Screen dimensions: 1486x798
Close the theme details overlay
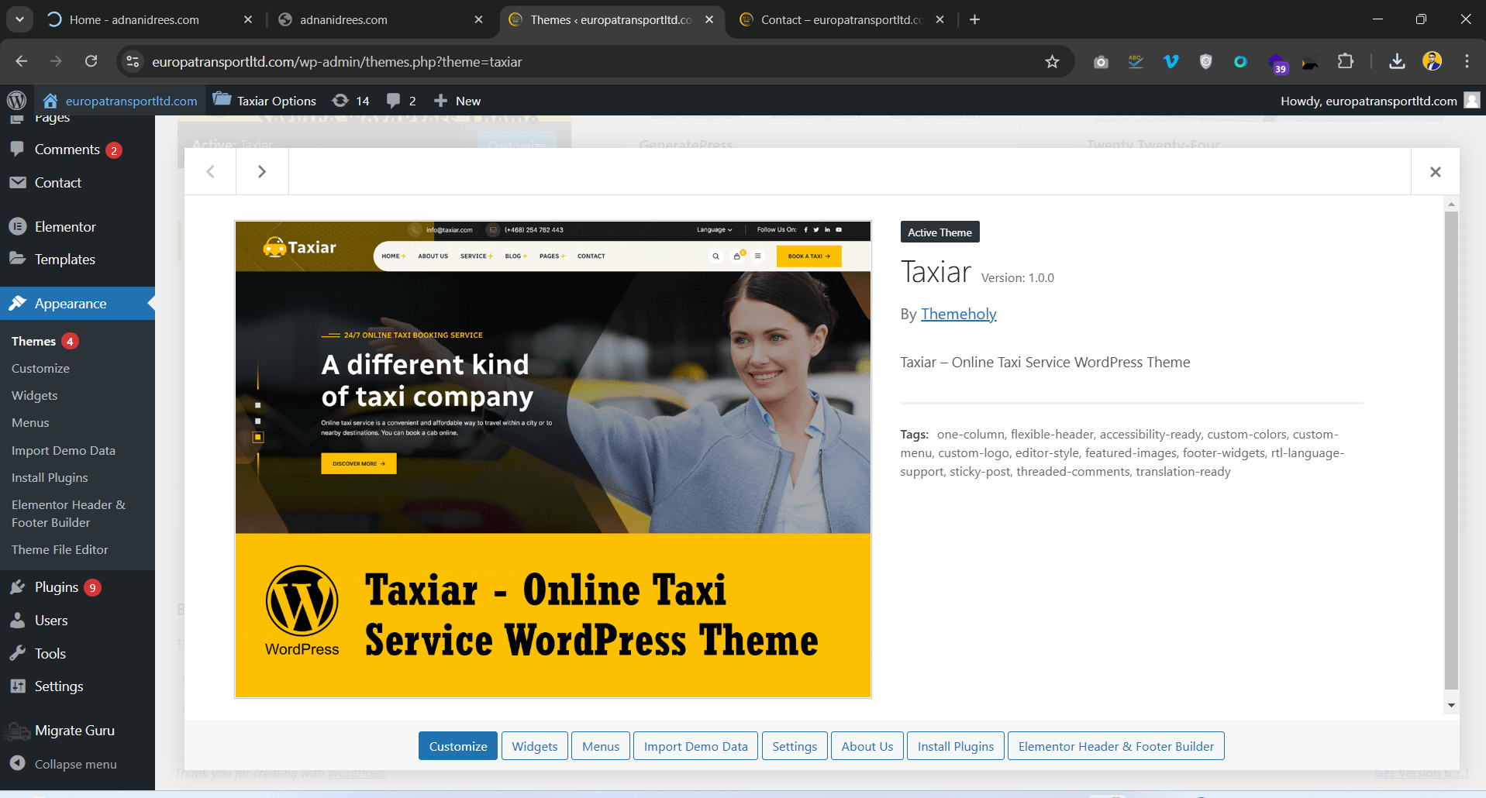coord(1435,171)
